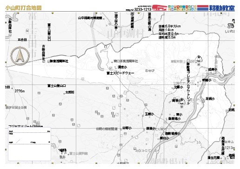Click the red and blue striped flag graphic

coord(203,8)
